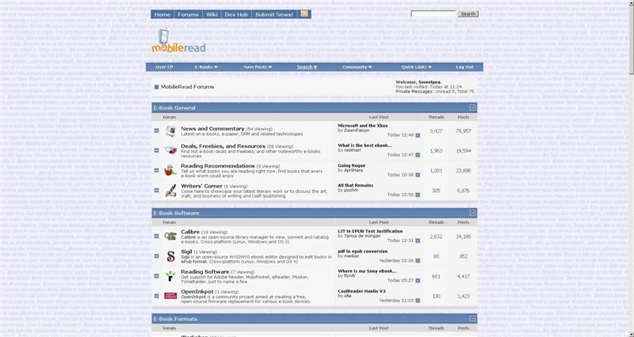Go to last post arrow for LIT to EPUB thread
The image size is (634, 337).
click(418, 240)
